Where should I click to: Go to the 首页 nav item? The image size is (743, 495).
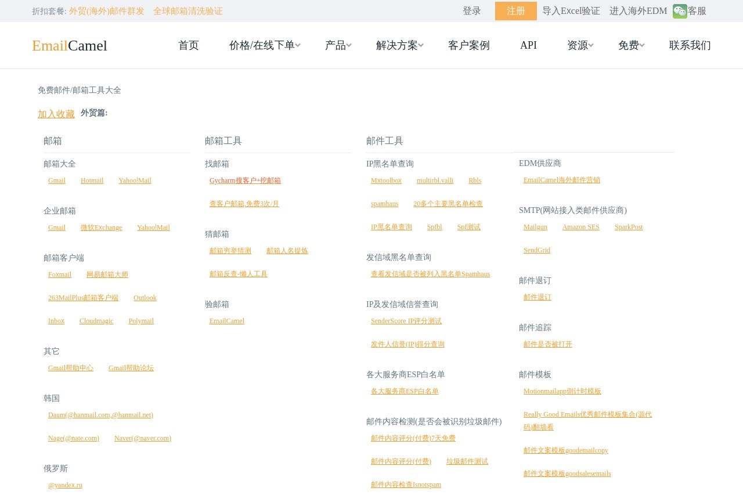click(x=189, y=45)
